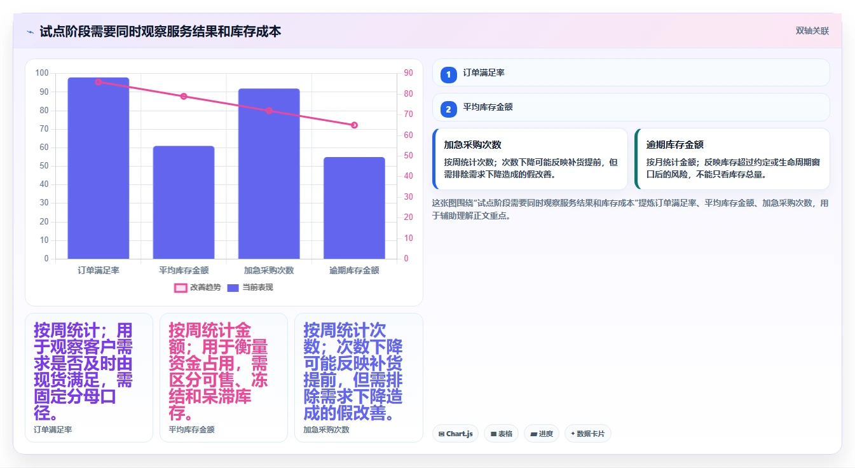Click the 加急采购次数 caption under the blue stat
855x468 pixels.
(326, 430)
